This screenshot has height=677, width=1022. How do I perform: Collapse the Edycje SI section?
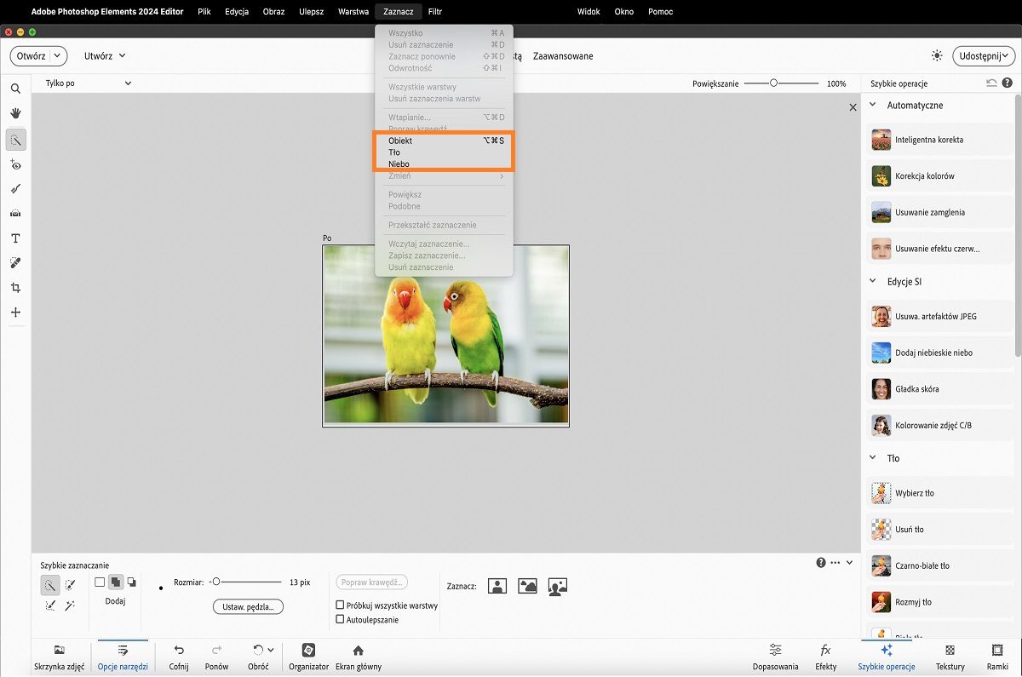pos(873,281)
